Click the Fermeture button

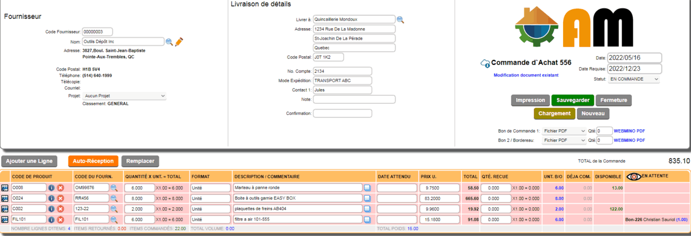pyautogui.click(x=613, y=100)
